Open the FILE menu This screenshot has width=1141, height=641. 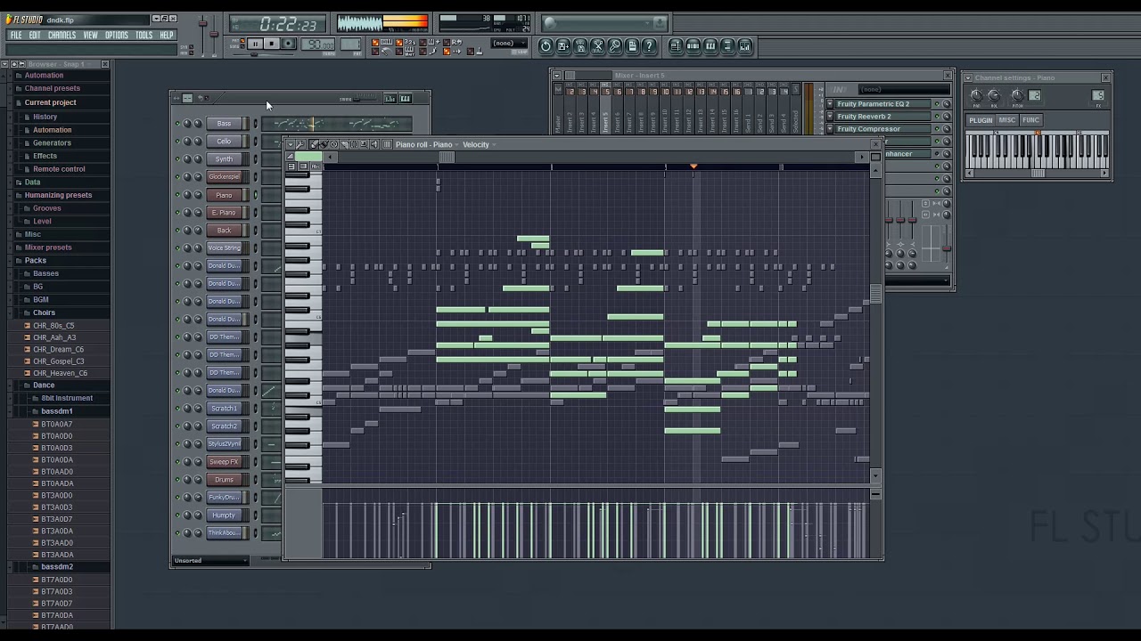(16, 36)
